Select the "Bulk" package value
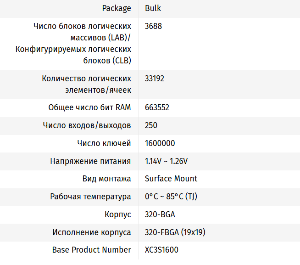This screenshot has width=300, height=265. tap(153, 8)
